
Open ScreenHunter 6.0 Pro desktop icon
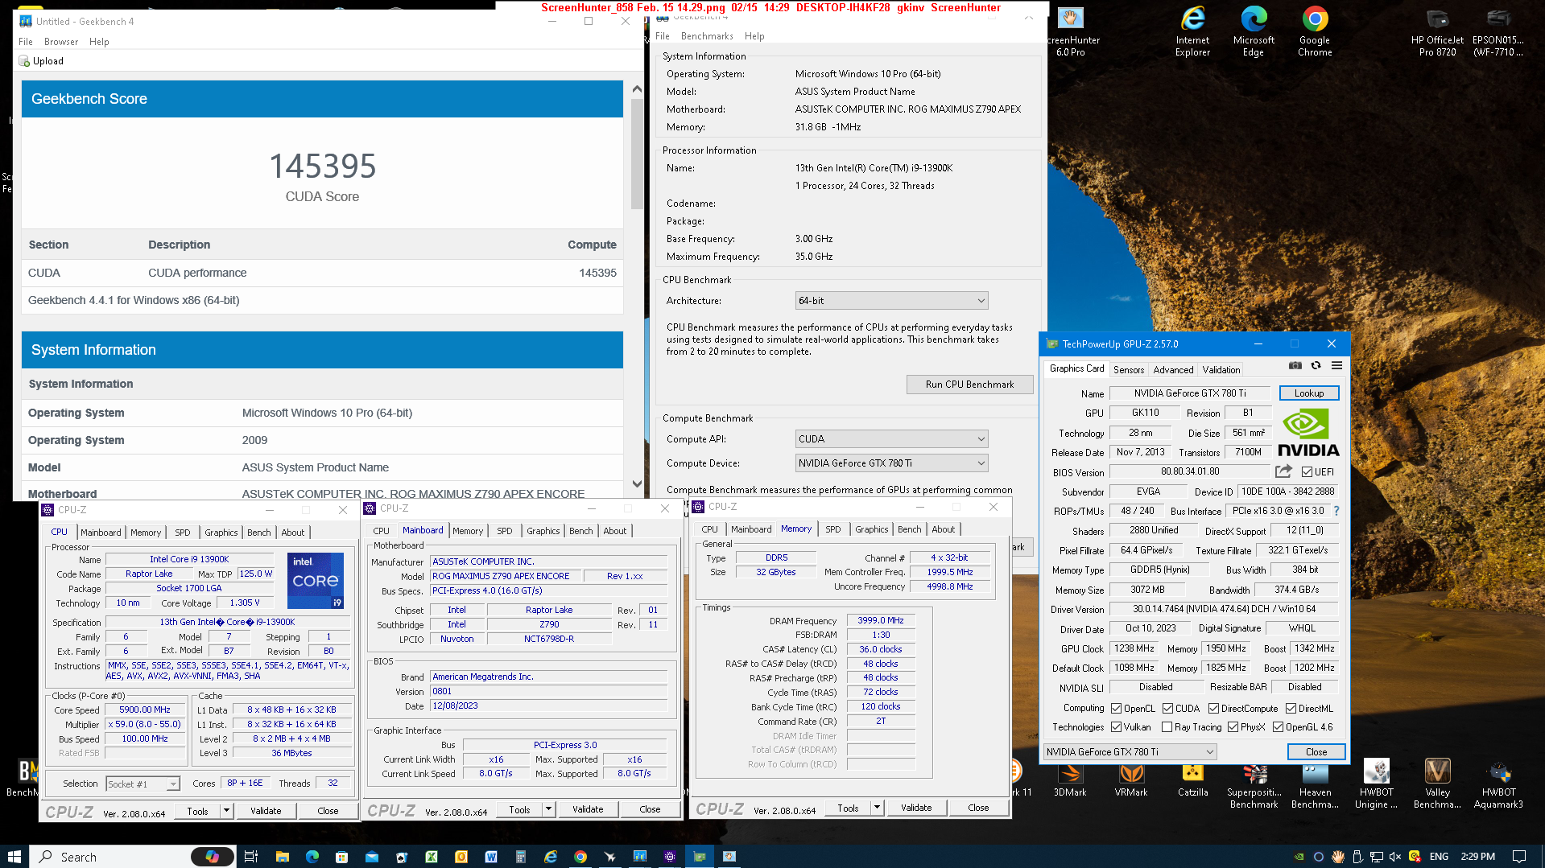(x=1071, y=32)
